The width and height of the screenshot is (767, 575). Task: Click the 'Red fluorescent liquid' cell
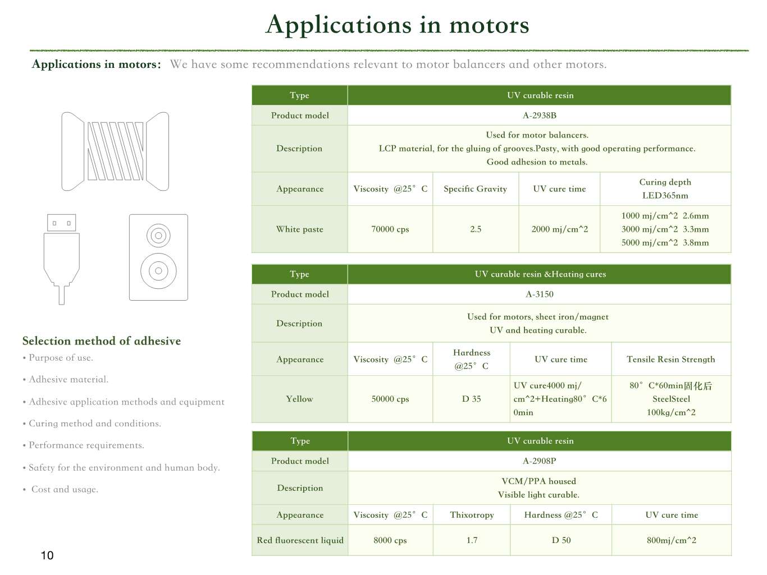coord(300,540)
